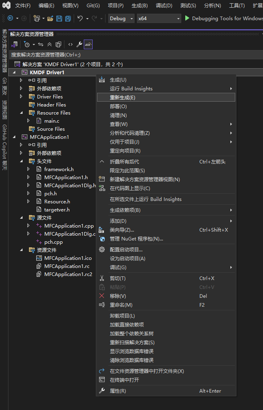Open the undo history dropdown arrow
This screenshot has height=410, width=263.
pyautogui.click(x=87, y=19)
